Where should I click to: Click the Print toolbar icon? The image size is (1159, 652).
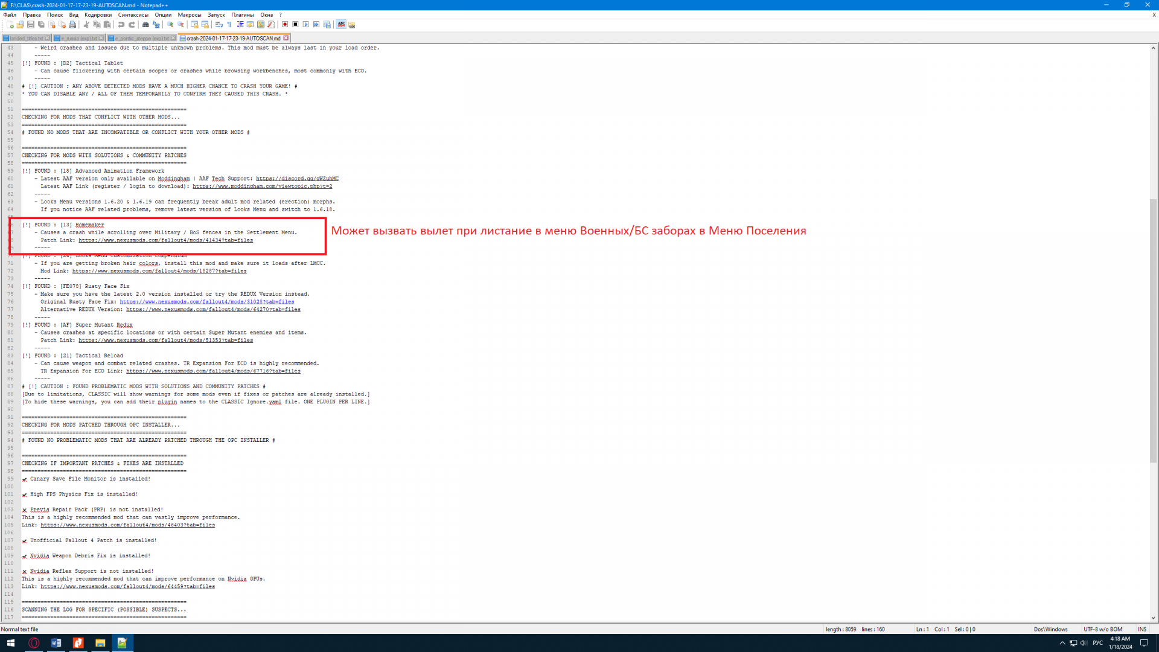[72, 25]
